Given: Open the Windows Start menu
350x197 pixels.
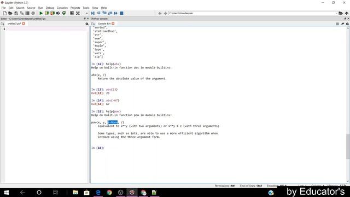Looking at the screenshot, I should point(6,192).
